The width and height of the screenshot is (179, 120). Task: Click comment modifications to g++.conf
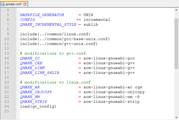pyautogui.click(x=53, y=54)
